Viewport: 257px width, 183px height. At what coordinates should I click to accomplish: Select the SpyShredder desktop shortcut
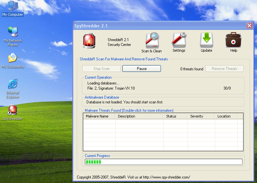click(13, 113)
